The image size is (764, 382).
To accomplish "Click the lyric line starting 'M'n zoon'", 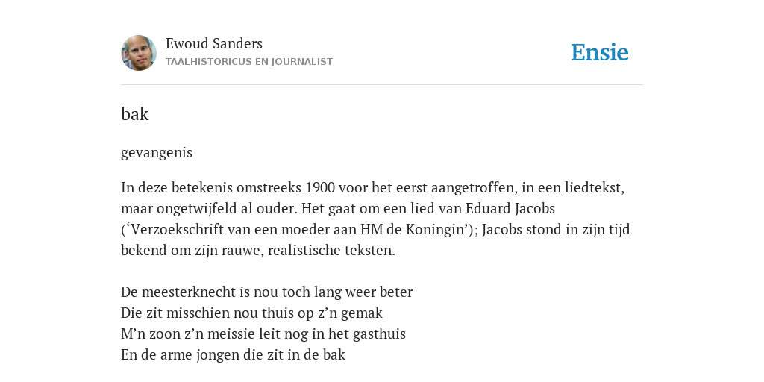I will (x=263, y=334).
